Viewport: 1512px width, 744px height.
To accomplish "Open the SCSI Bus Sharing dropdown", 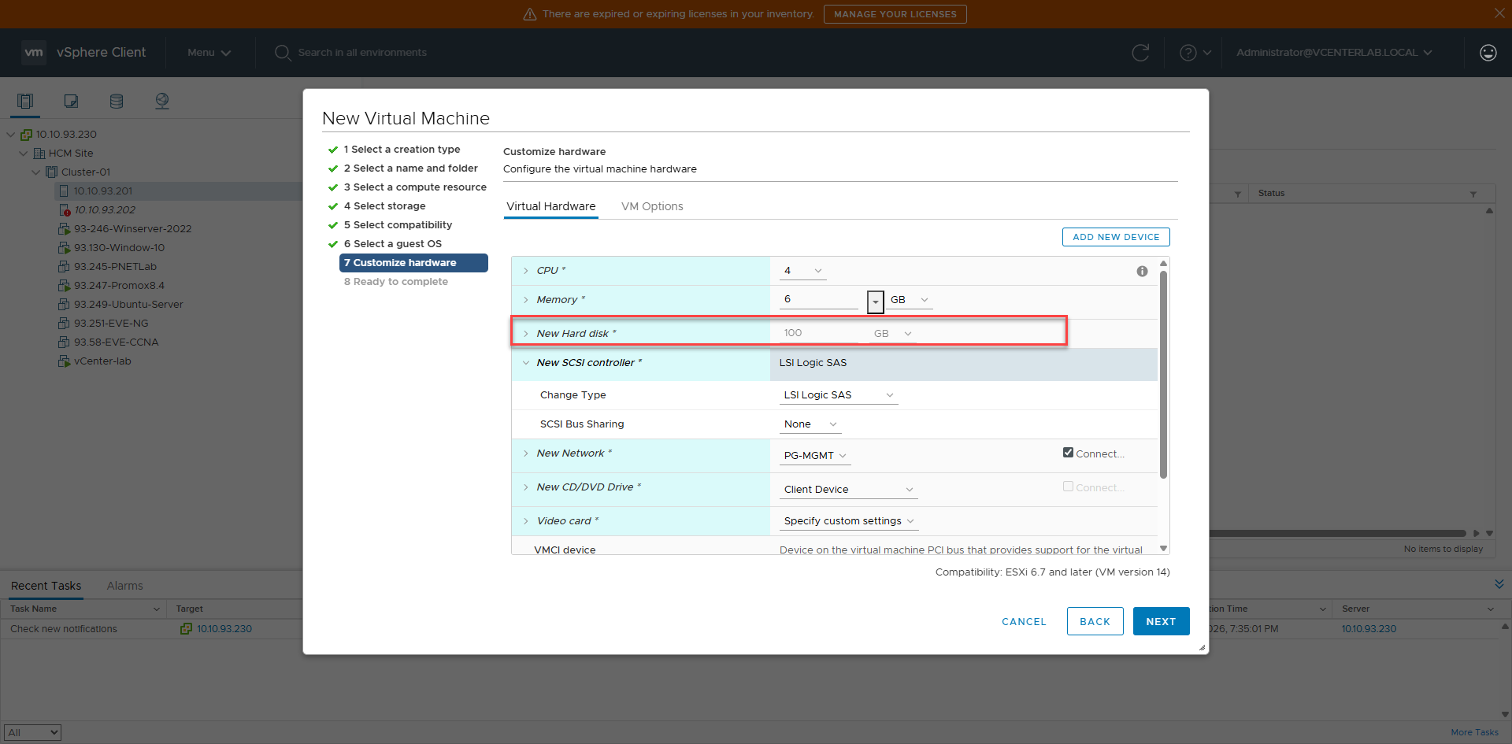I will pos(810,424).
